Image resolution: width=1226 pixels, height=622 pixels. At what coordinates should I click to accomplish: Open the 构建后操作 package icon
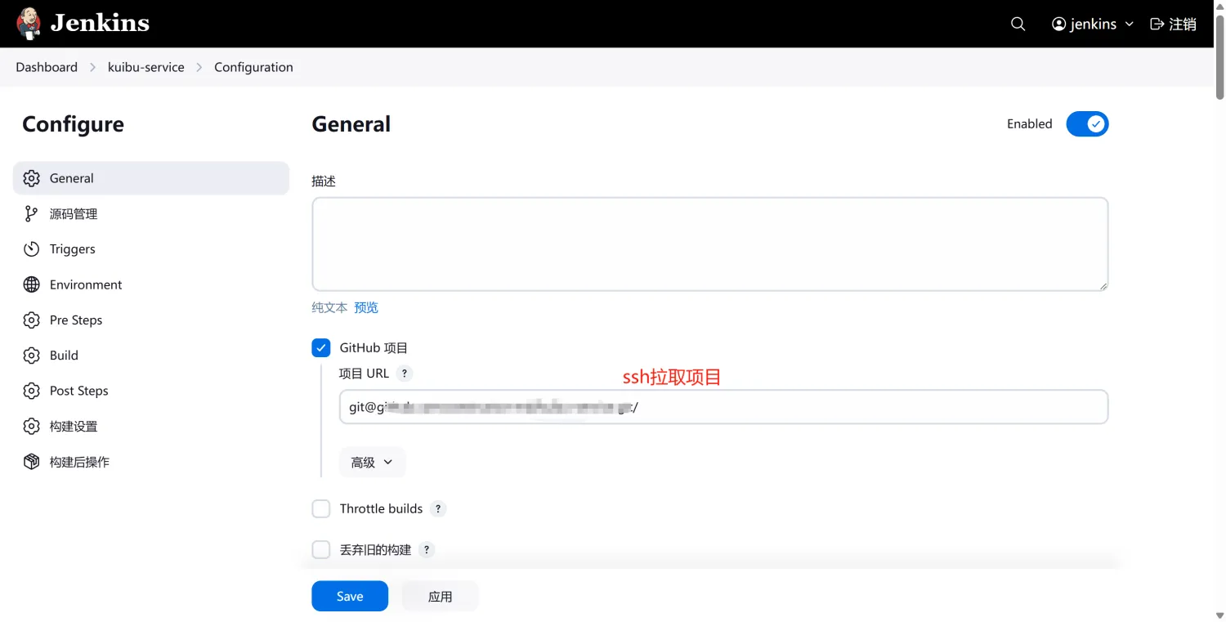(31, 461)
